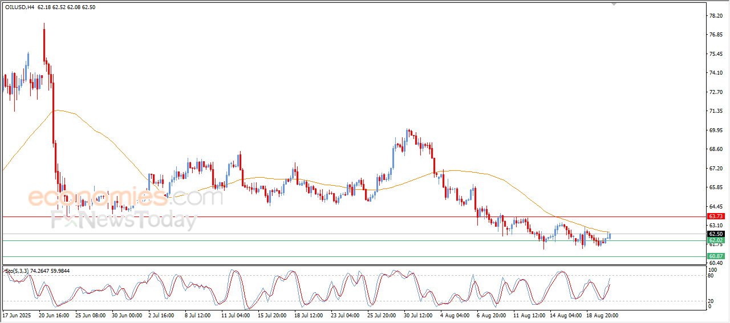730x323 pixels.
Task: Click the 6 Aug 20:00 time label
Action: click(x=491, y=315)
